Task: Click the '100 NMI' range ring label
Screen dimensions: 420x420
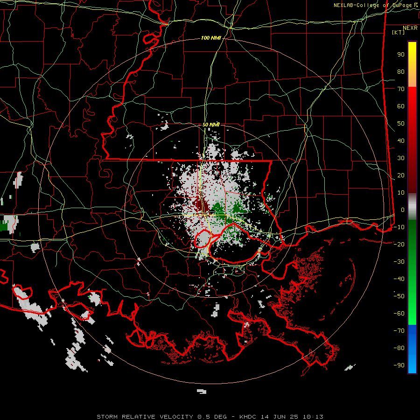Action: (211, 38)
